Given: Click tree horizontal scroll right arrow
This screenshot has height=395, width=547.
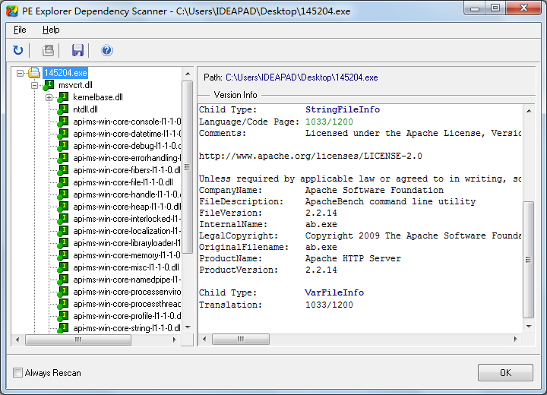Looking at the screenshot, I should pyautogui.click(x=175, y=340).
